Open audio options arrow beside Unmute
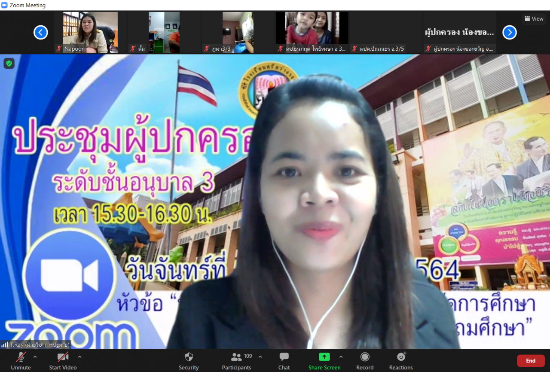The image size is (550, 372). (35, 357)
